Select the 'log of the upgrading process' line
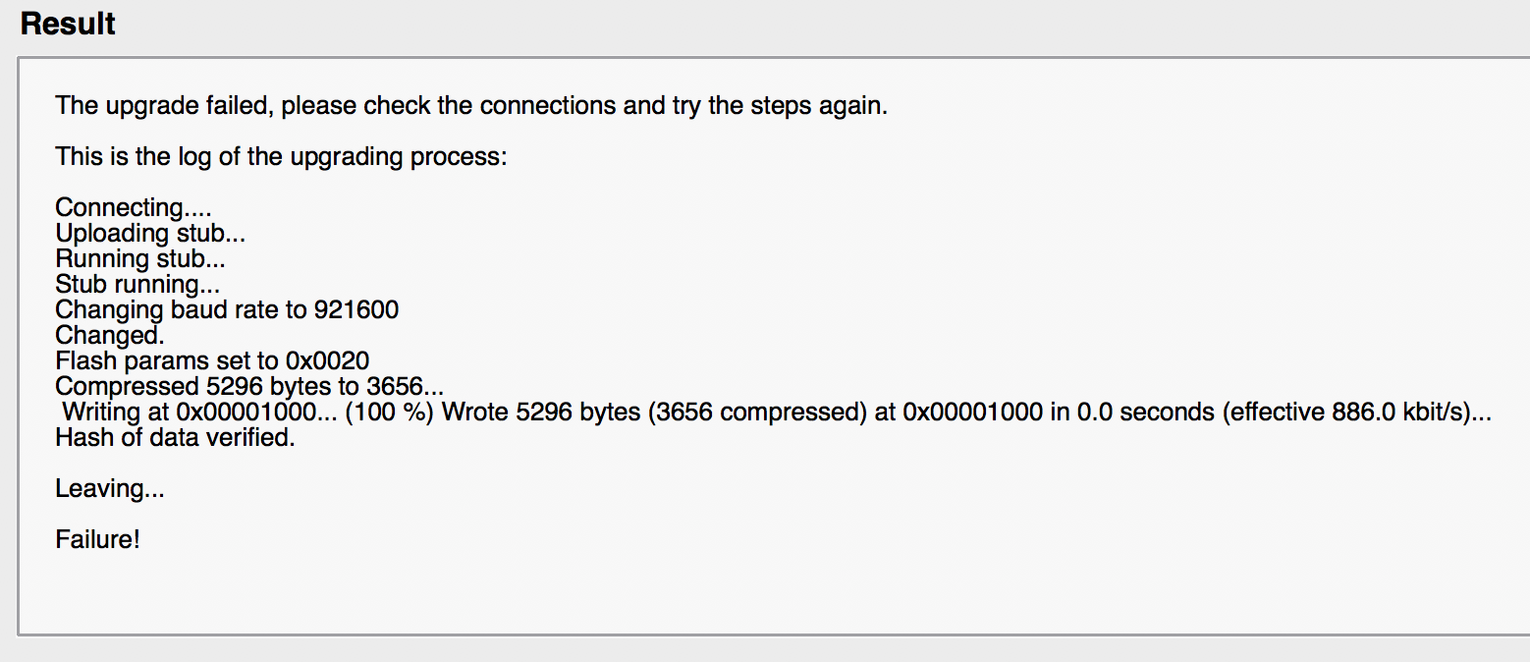 (281, 156)
